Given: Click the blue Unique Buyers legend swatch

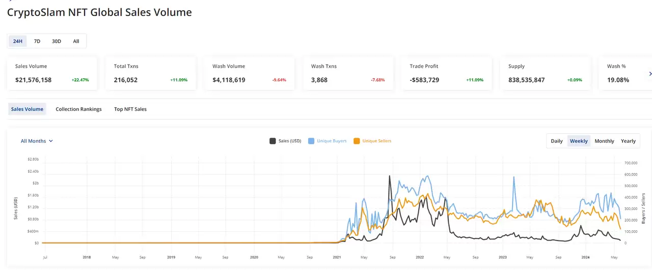Looking at the screenshot, I should point(311,141).
